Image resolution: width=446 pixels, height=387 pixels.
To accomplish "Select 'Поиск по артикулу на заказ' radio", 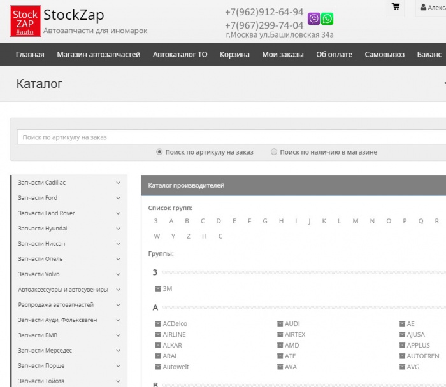I will [159, 152].
